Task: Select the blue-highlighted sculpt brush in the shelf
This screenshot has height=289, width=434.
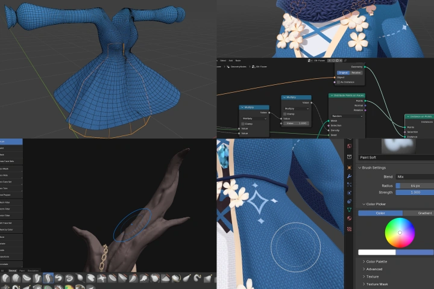Action: click(48, 278)
